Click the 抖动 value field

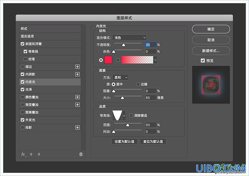(x=151, y=132)
